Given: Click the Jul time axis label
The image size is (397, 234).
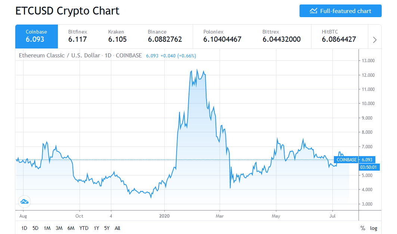Looking at the screenshot, I should [x=332, y=216].
